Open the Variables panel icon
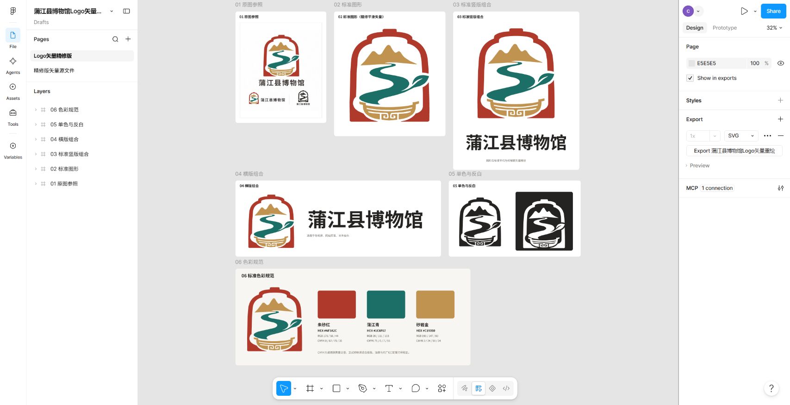Image resolution: width=790 pixels, height=405 pixels. [x=13, y=146]
